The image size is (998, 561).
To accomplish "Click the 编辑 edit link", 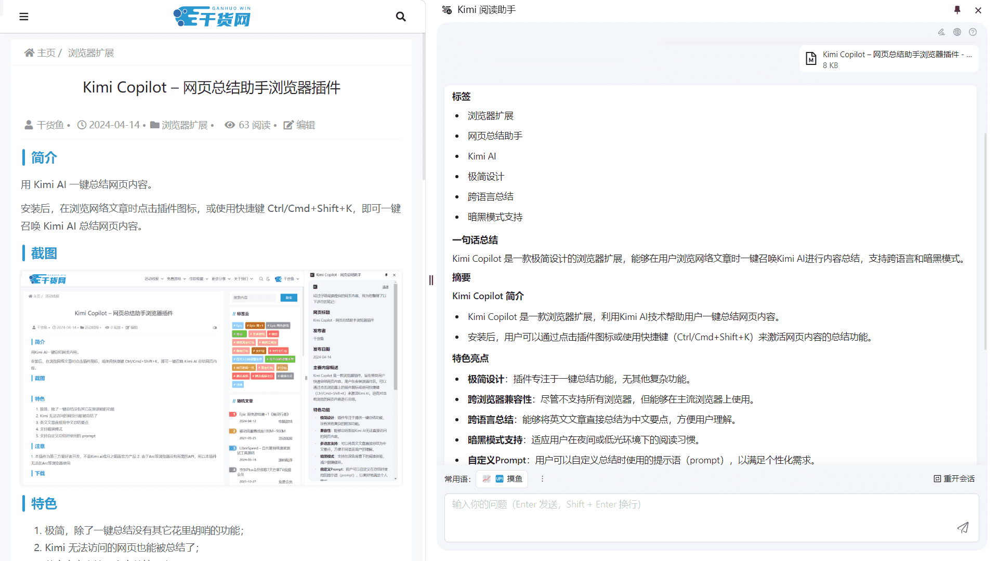I will click(306, 125).
